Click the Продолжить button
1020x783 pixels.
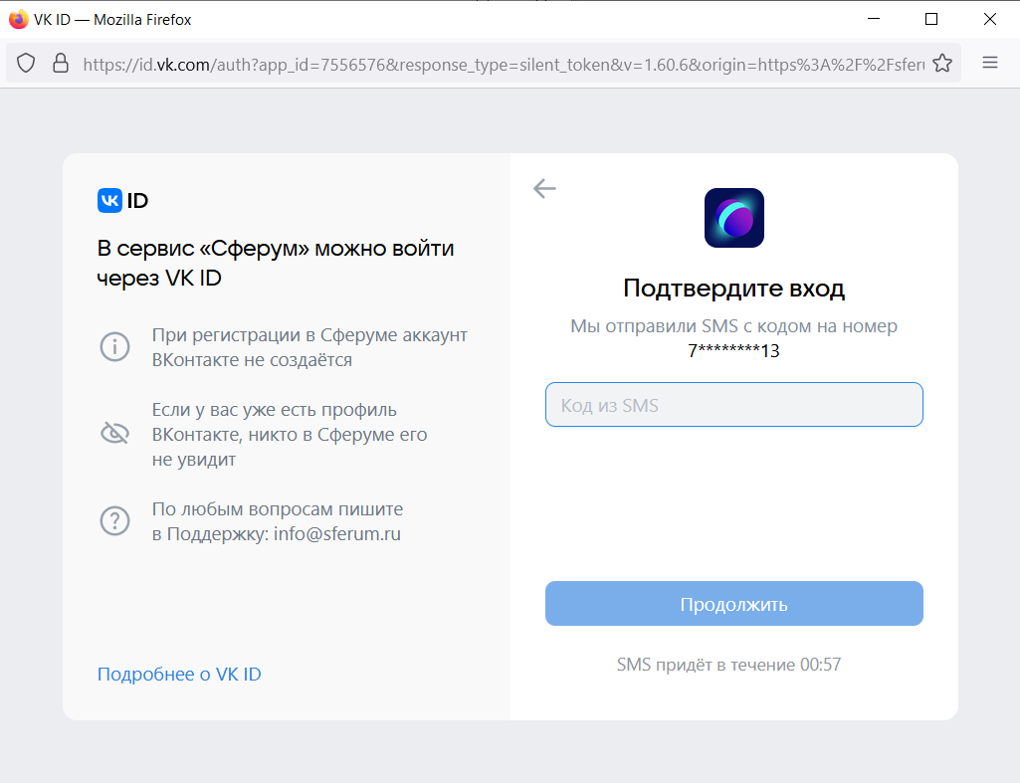pyautogui.click(x=733, y=603)
